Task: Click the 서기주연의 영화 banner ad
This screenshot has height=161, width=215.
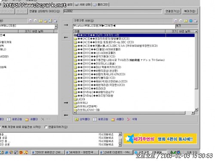Action: 160,139
